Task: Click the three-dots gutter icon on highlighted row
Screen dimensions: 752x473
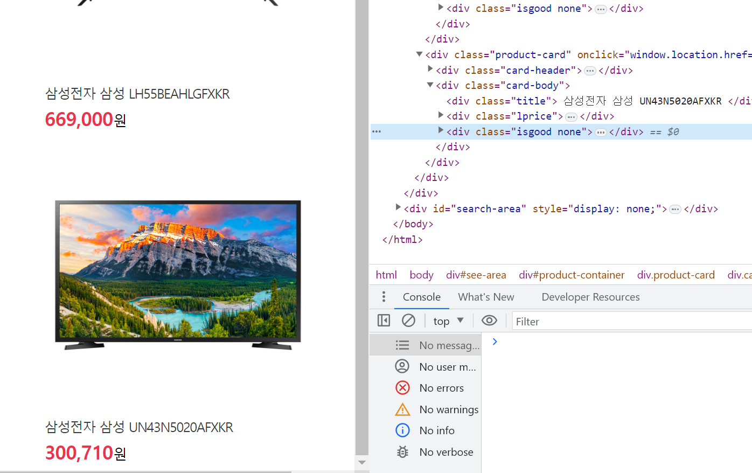Action: 377,131
